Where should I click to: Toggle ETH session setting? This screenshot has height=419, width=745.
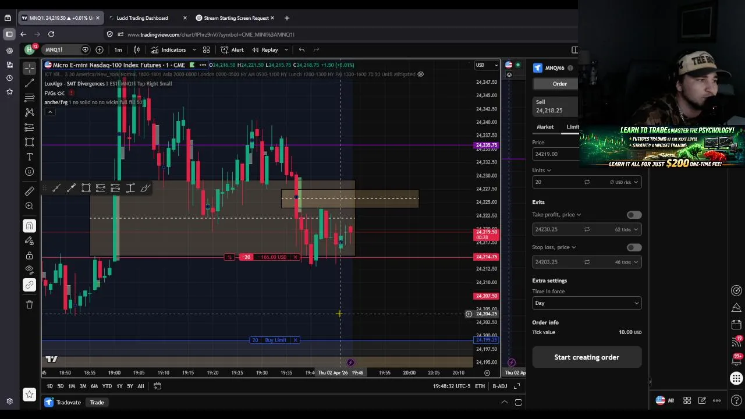pos(480,386)
